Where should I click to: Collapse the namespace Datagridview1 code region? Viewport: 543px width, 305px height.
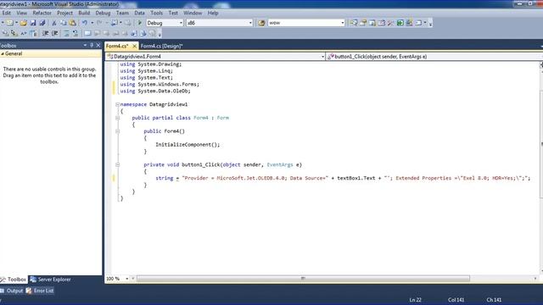(x=117, y=104)
